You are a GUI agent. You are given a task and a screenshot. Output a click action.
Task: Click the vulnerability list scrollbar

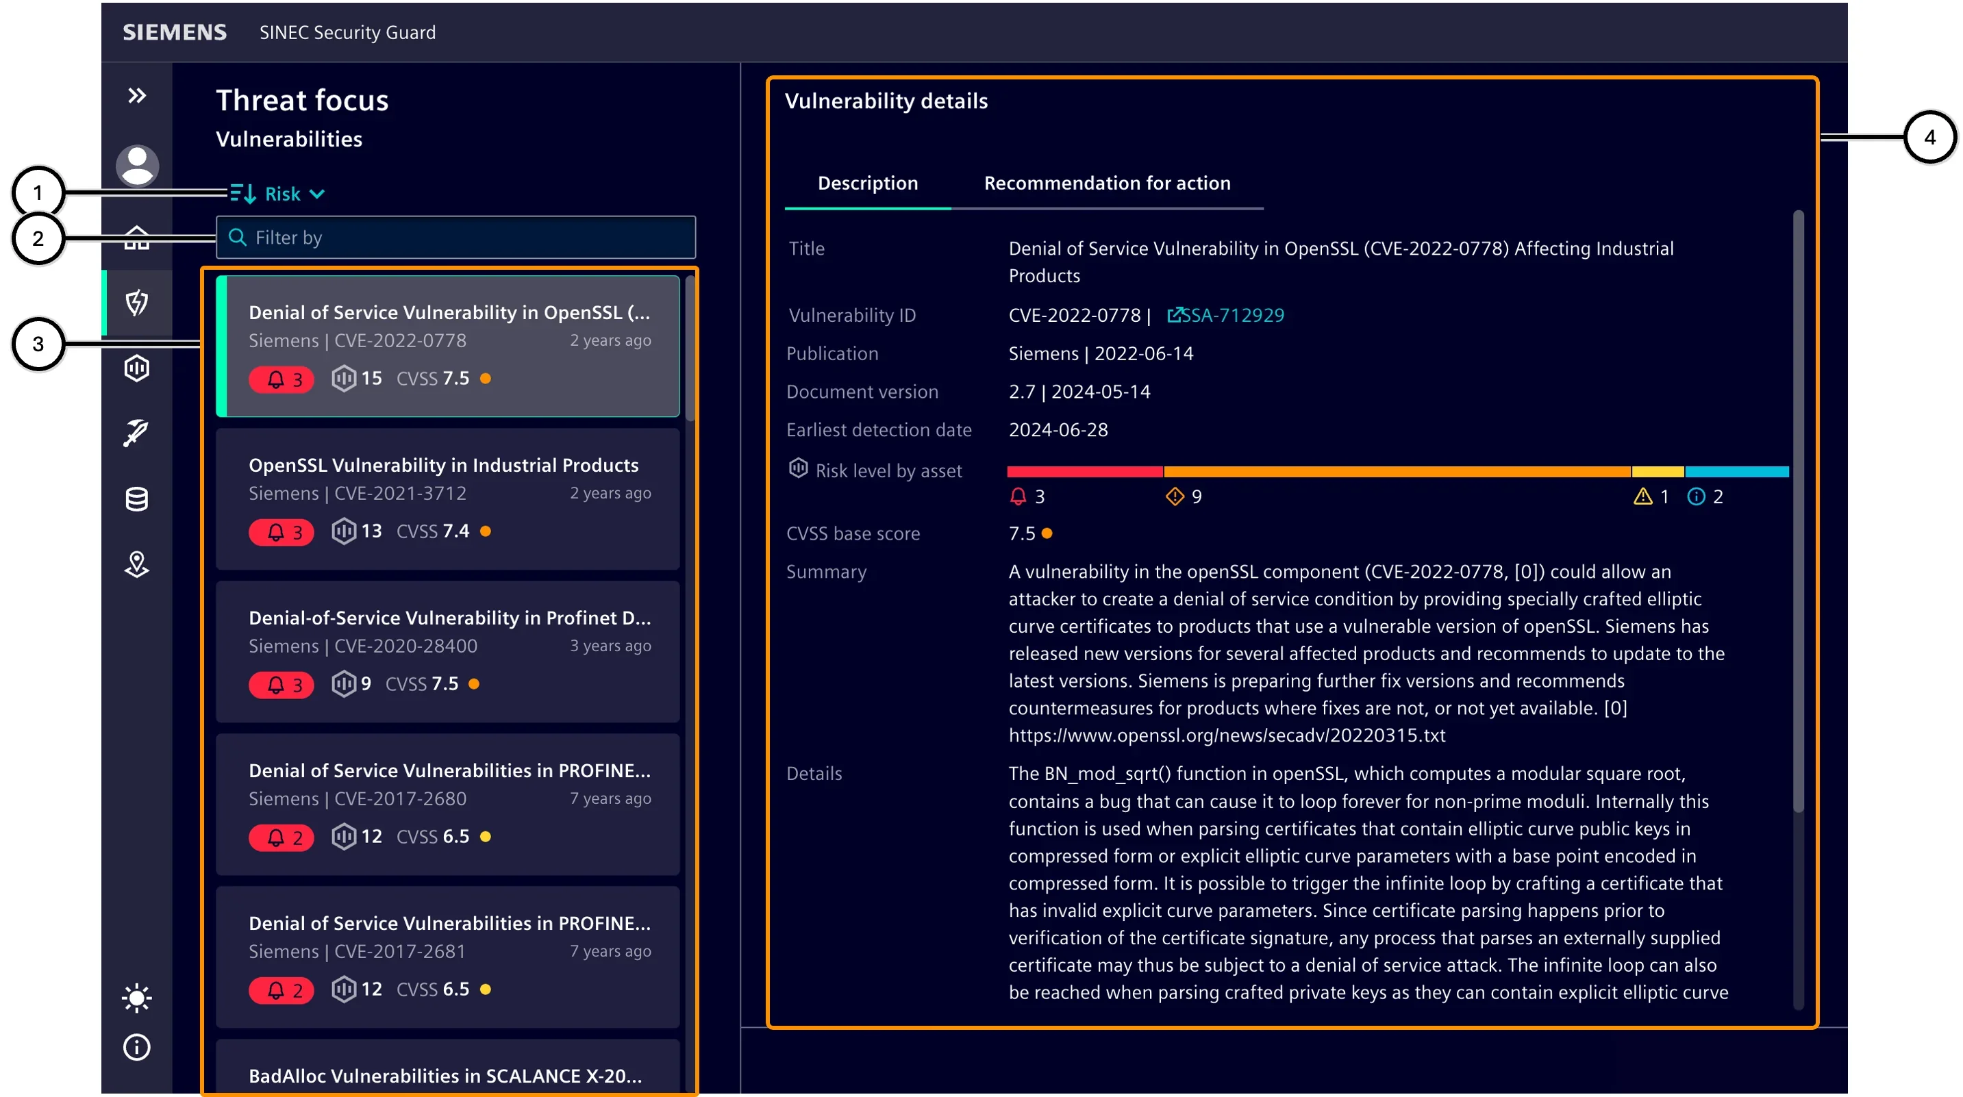point(690,348)
